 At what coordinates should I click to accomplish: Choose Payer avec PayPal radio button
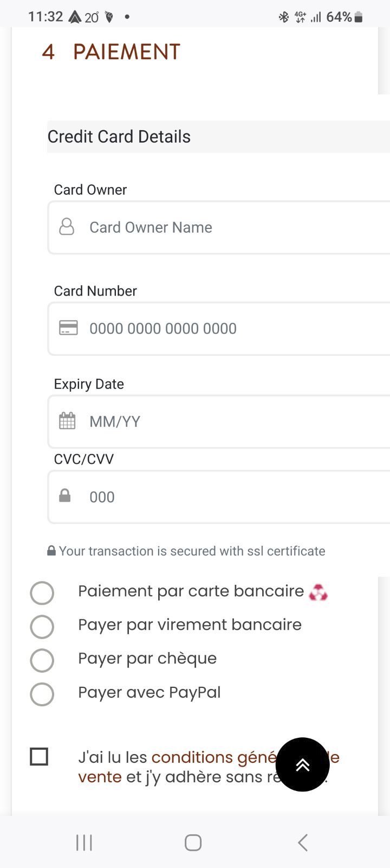click(x=42, y=694)
